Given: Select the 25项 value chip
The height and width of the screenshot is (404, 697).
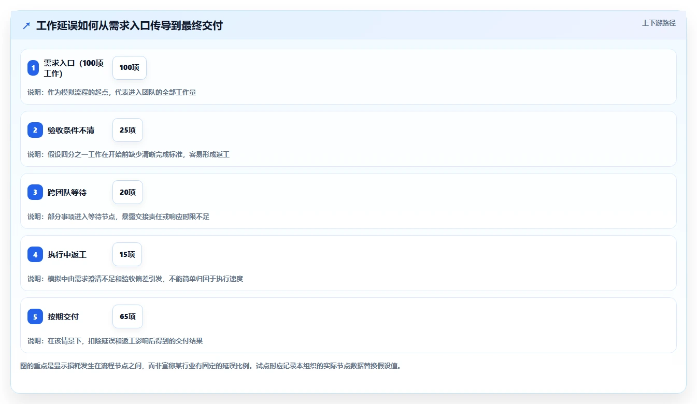Looking at the screenshot, I should 127,130.
